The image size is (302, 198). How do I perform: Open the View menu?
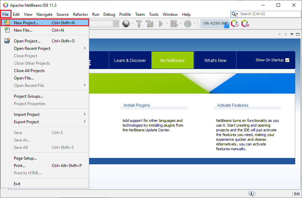(x=28, y=14)
